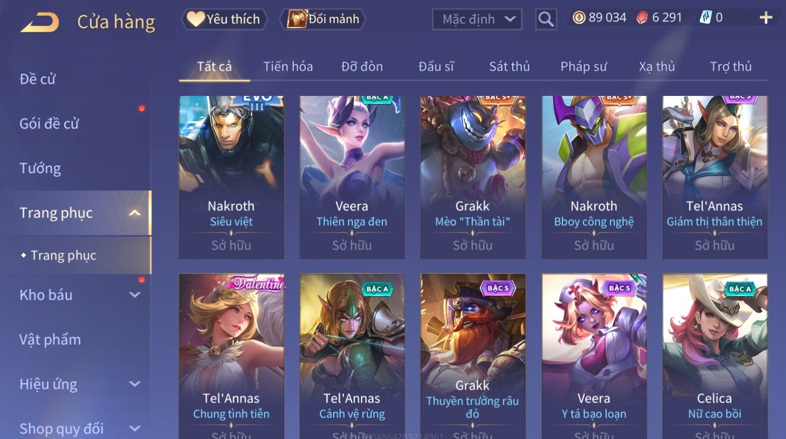Open the Mặc định sort dropdown

(x=477, y=19)
